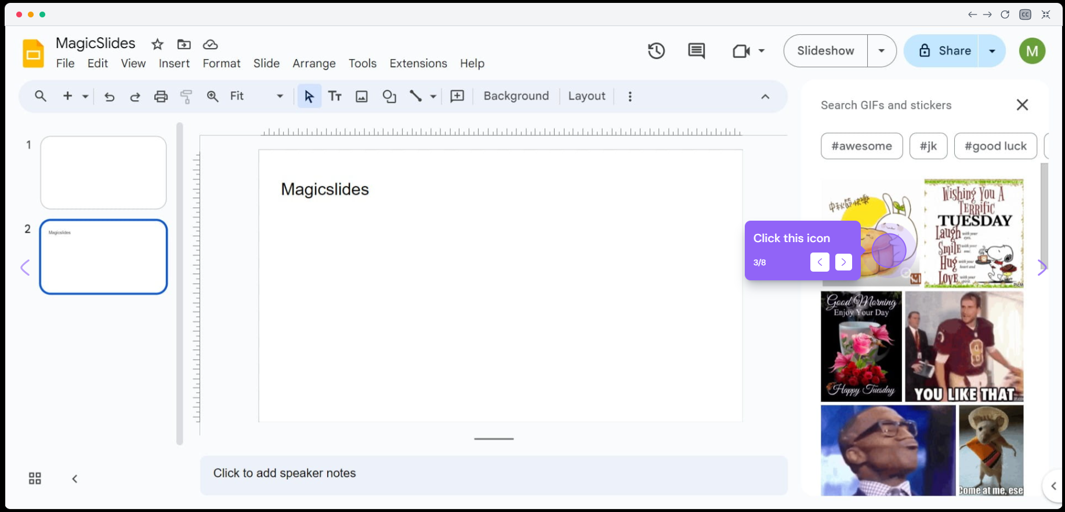The width and height of the screenshot is (1065, 512).
Task: Activate the paint format tool
Action: click(x=186, y=97)
